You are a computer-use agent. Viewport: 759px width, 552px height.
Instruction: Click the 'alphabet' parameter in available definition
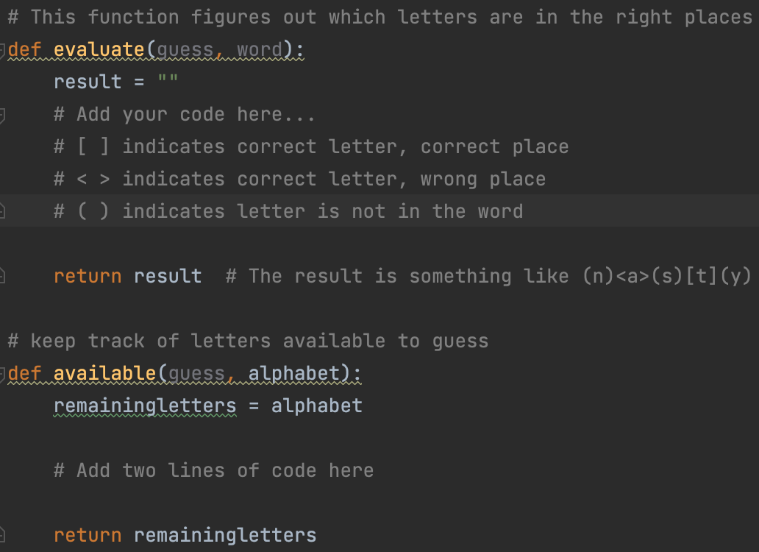click(294, 374)
